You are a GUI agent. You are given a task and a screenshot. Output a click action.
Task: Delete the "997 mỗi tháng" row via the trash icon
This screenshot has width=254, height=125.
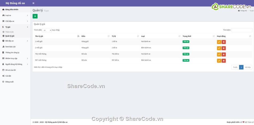[x=224, y=61]
